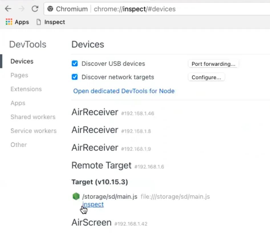Toggle Discover network targets checkbox
Screen dimensions: 270x236
coord(75,77)
